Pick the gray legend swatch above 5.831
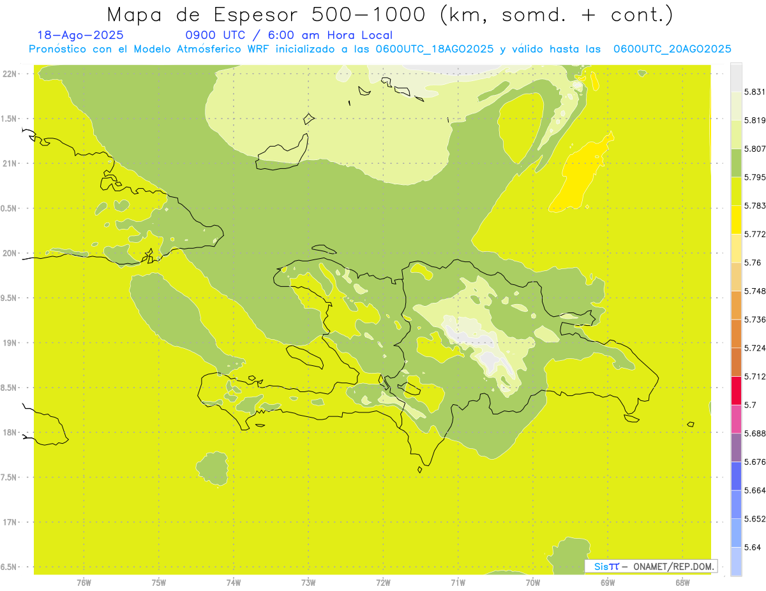Viewport: 766px width, 591px height. point(736,77)
